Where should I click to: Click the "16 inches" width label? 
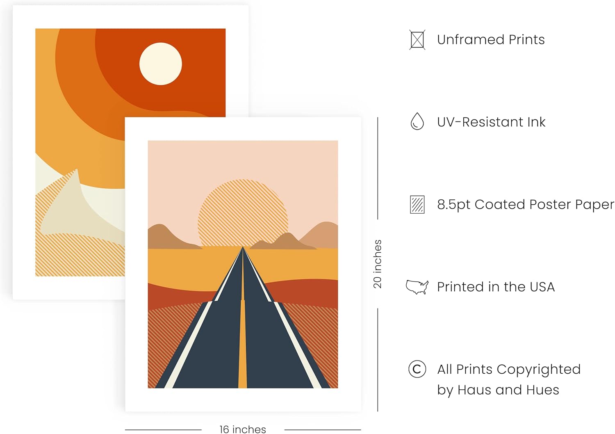[x=243, y=429]
